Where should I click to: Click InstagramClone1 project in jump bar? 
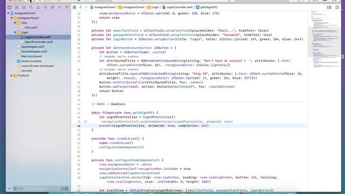pos(103,7)
